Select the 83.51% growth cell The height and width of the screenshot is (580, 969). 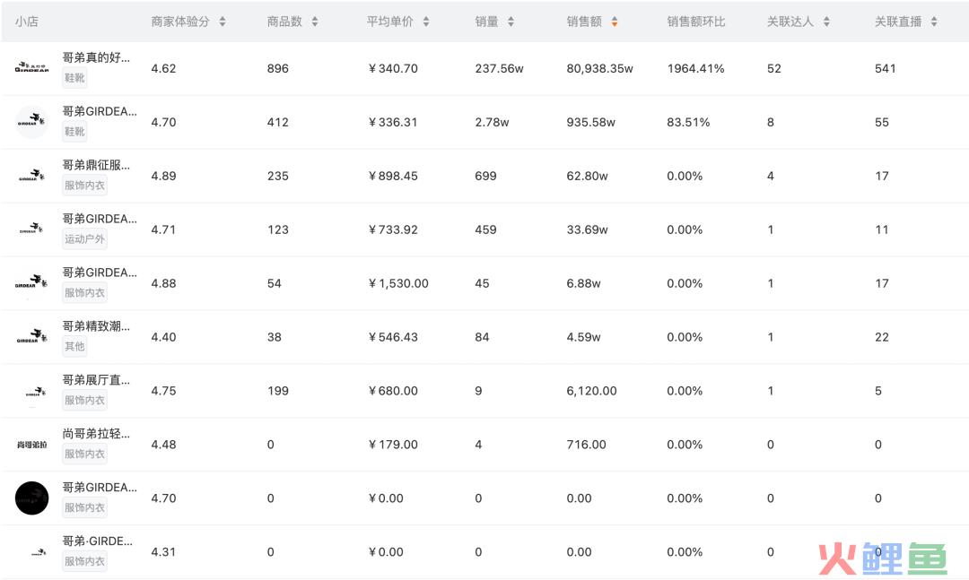click(688, 122)
